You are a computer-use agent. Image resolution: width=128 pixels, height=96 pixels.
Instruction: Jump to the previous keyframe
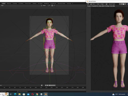point(47,85)
